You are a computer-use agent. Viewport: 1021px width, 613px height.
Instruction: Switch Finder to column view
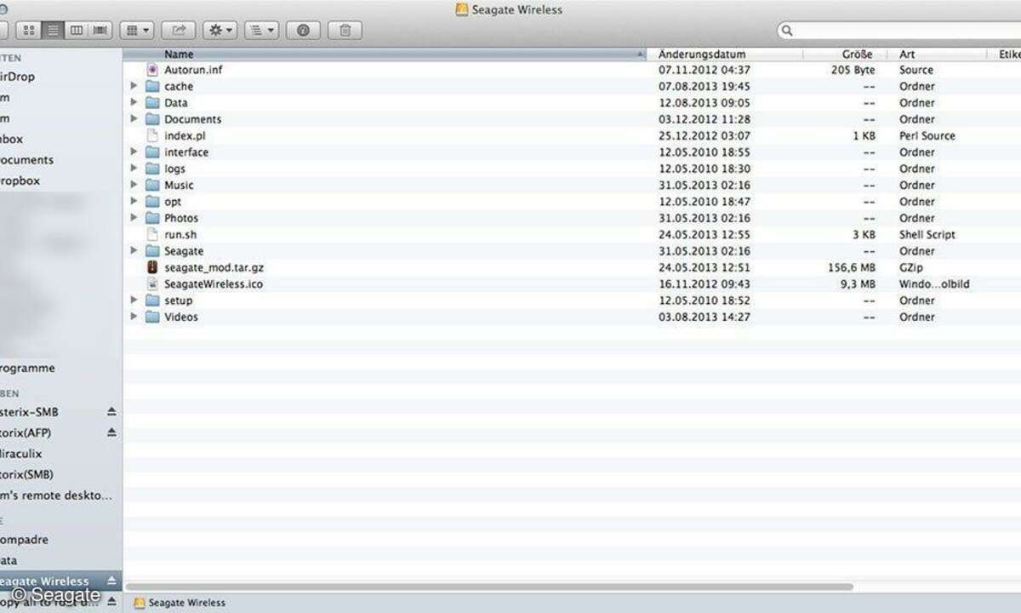tap(77, 31)
